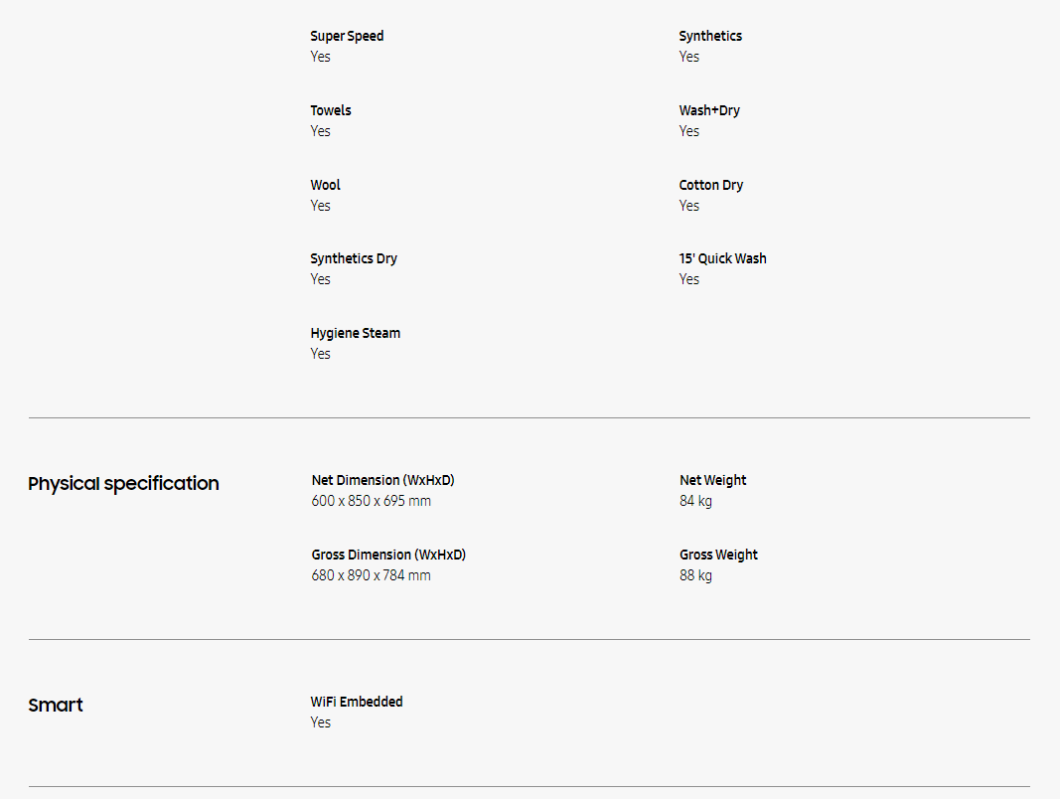1060x799 pixels.
Task: Select the Towels cycle label
Action: tap(331, 110)
